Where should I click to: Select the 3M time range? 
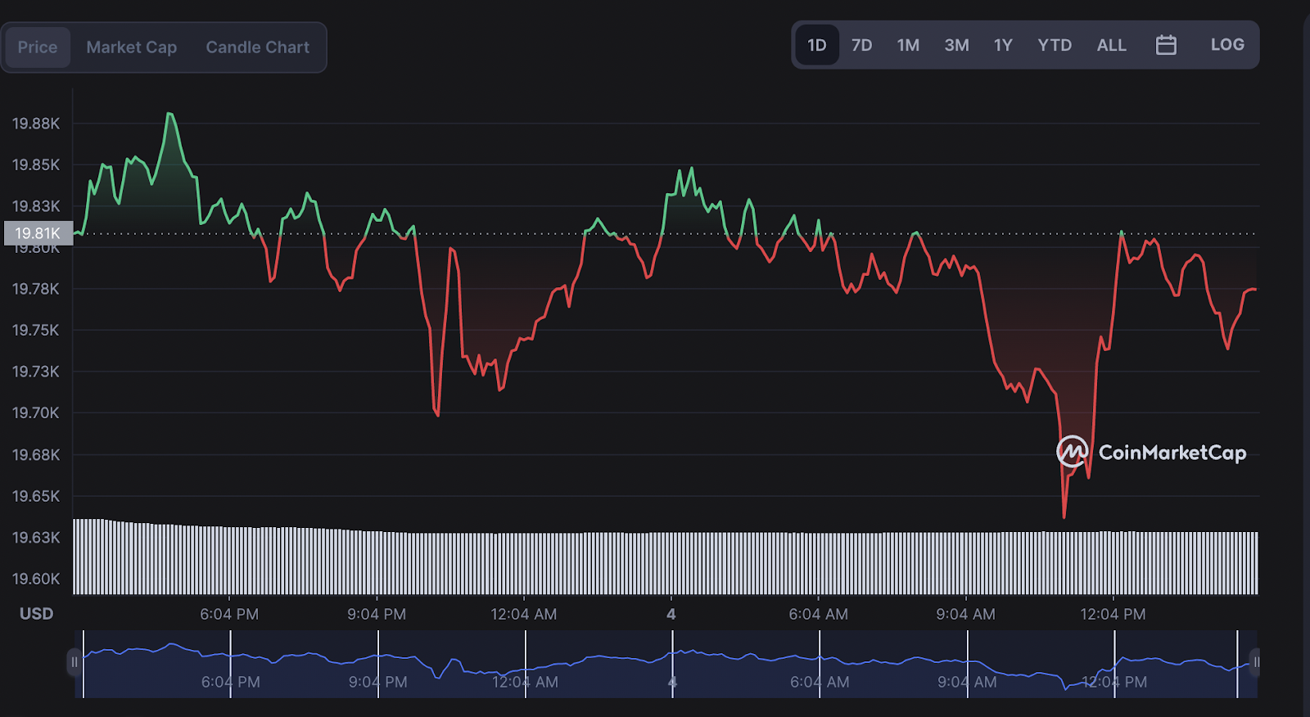click(956, 45)
